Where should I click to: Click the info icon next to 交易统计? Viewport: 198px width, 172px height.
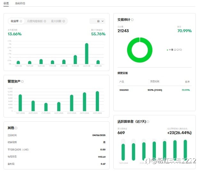pyautogui.click(x=132, y=20)
